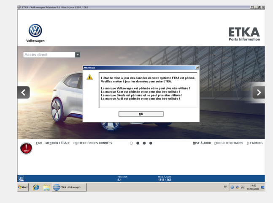Click the LexCom icon in status bar
273x203 pixels.
(x=21, y=179)
